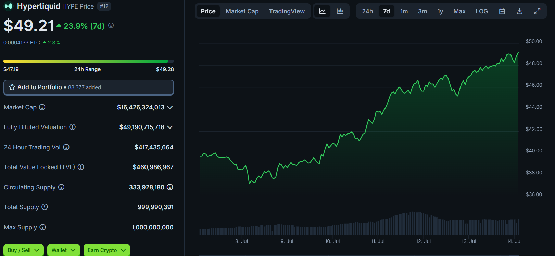Show 24 Hour Trading Vol info icon
The height and width of the screenshot is (256, 555).
66,147
